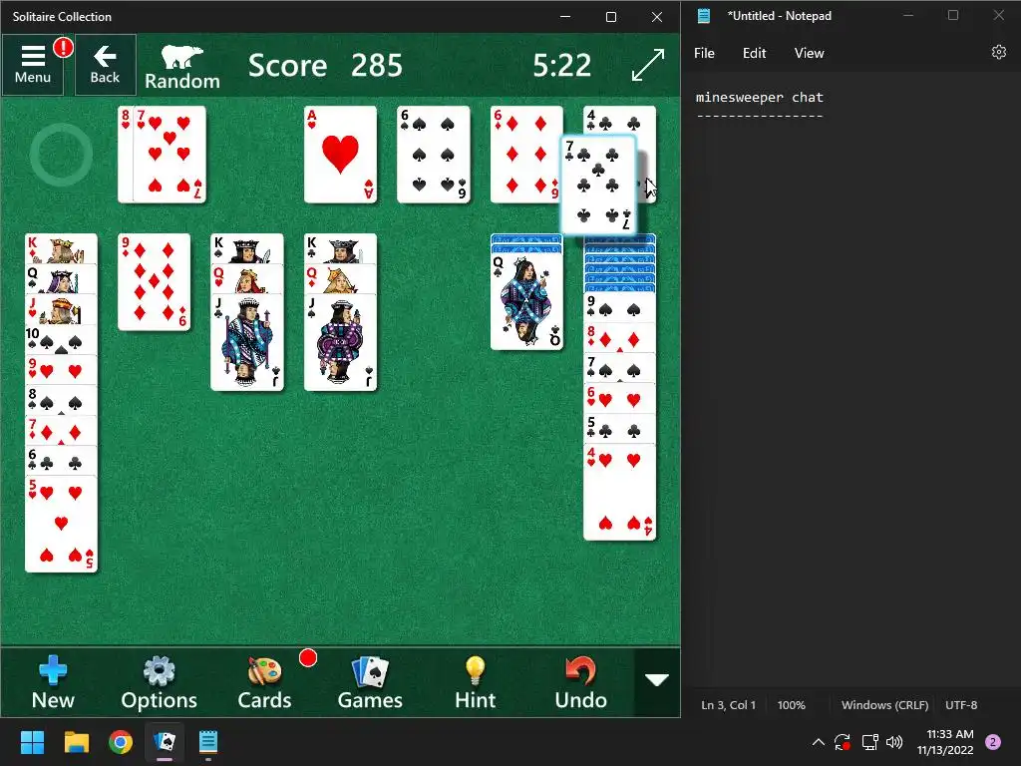1021x766 pixels.
Task: Click the Random polar bear icon
Action: tap(182, 67)
